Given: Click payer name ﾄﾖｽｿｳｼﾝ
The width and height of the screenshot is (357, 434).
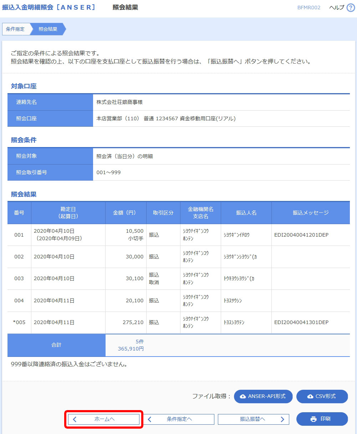Looking at the screenshot, I should [233, 301].
